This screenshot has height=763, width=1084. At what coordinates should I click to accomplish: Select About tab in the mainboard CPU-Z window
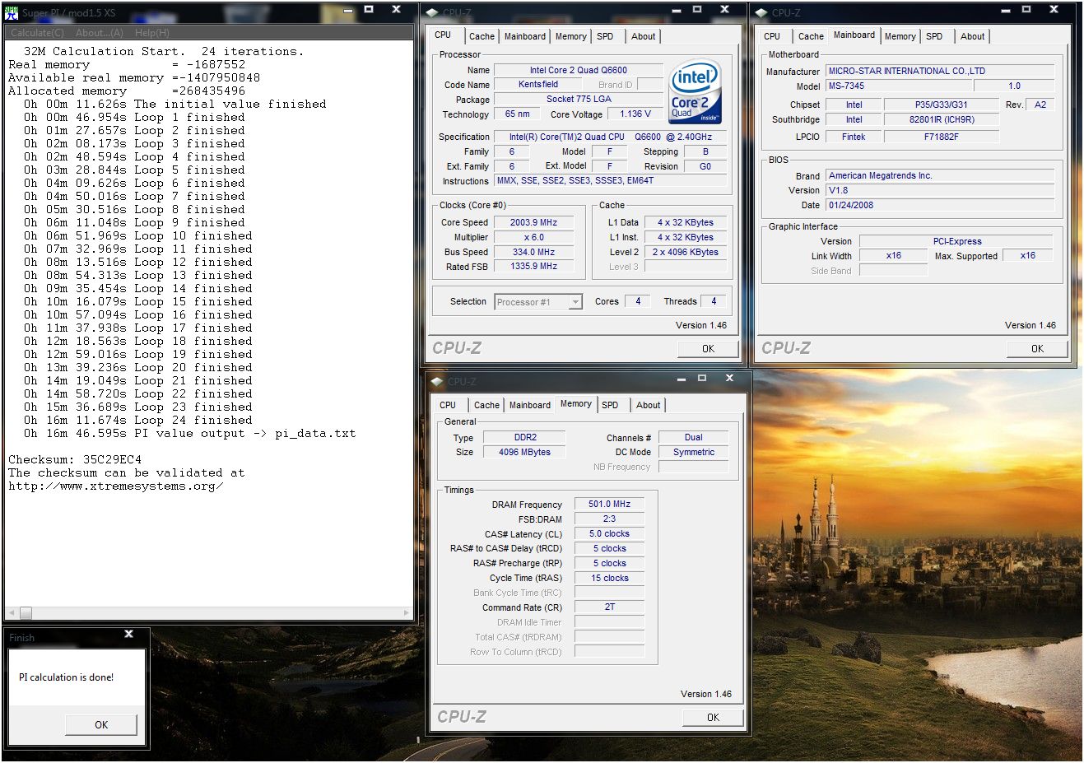[x=973, y=36]
